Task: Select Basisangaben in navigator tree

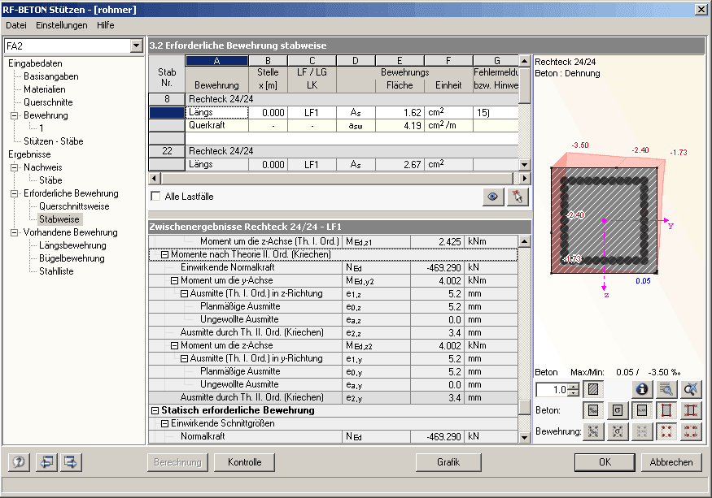Action: click(x=50, y=76)
